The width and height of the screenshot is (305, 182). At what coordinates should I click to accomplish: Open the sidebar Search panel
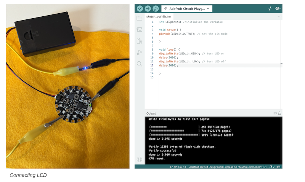(x=139, y=64)
